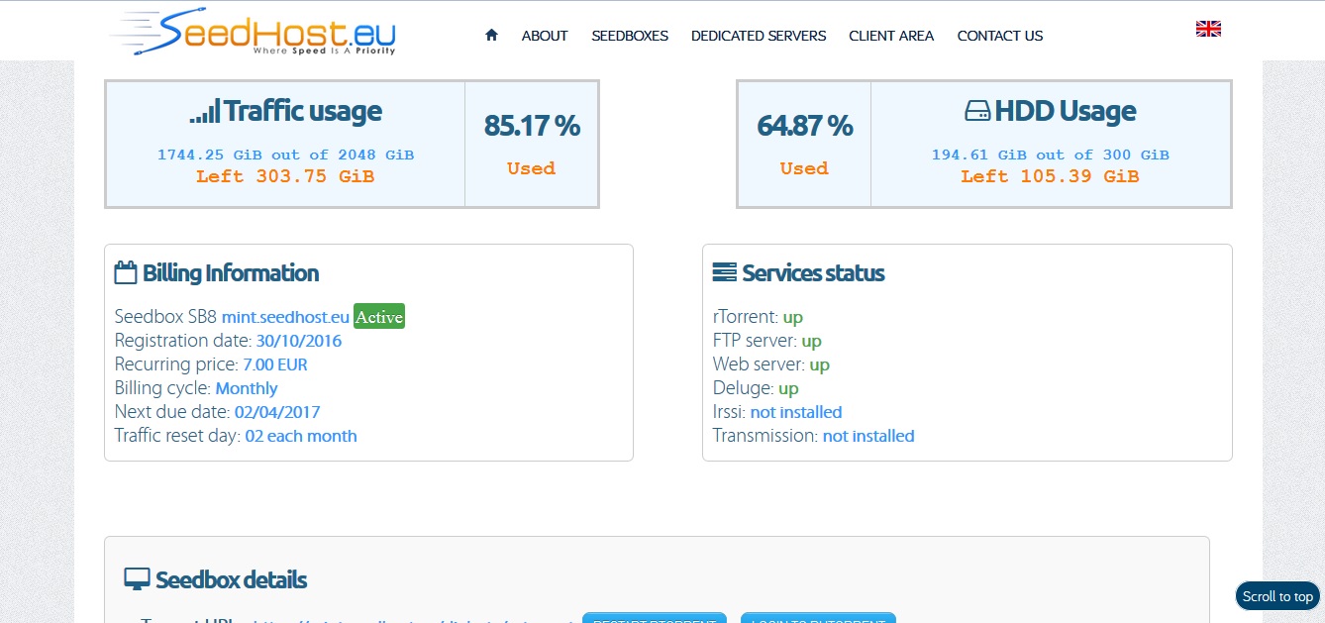This screenshot has width=1325, height=623.
Task: Open the mint.seedhost.eu link
Action: click(x=285, y=317)
